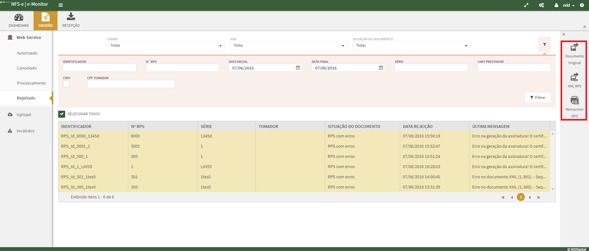Open the Recepção tab
589x251 pixels.
click(x=71, y=20)
